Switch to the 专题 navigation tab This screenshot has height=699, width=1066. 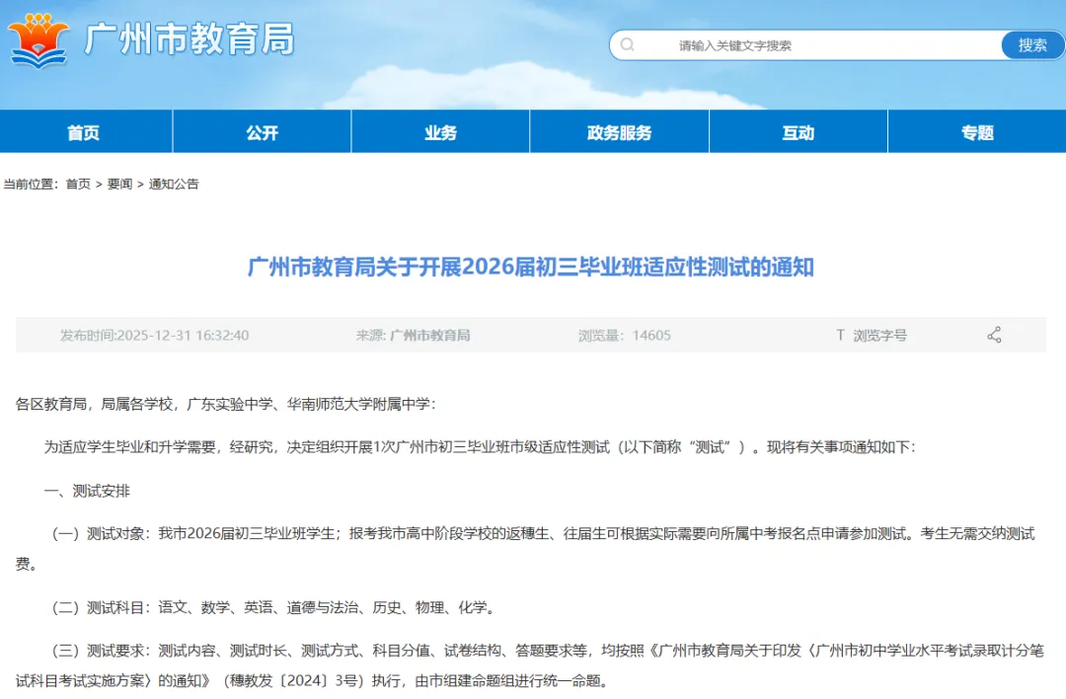tap(976, 131)
